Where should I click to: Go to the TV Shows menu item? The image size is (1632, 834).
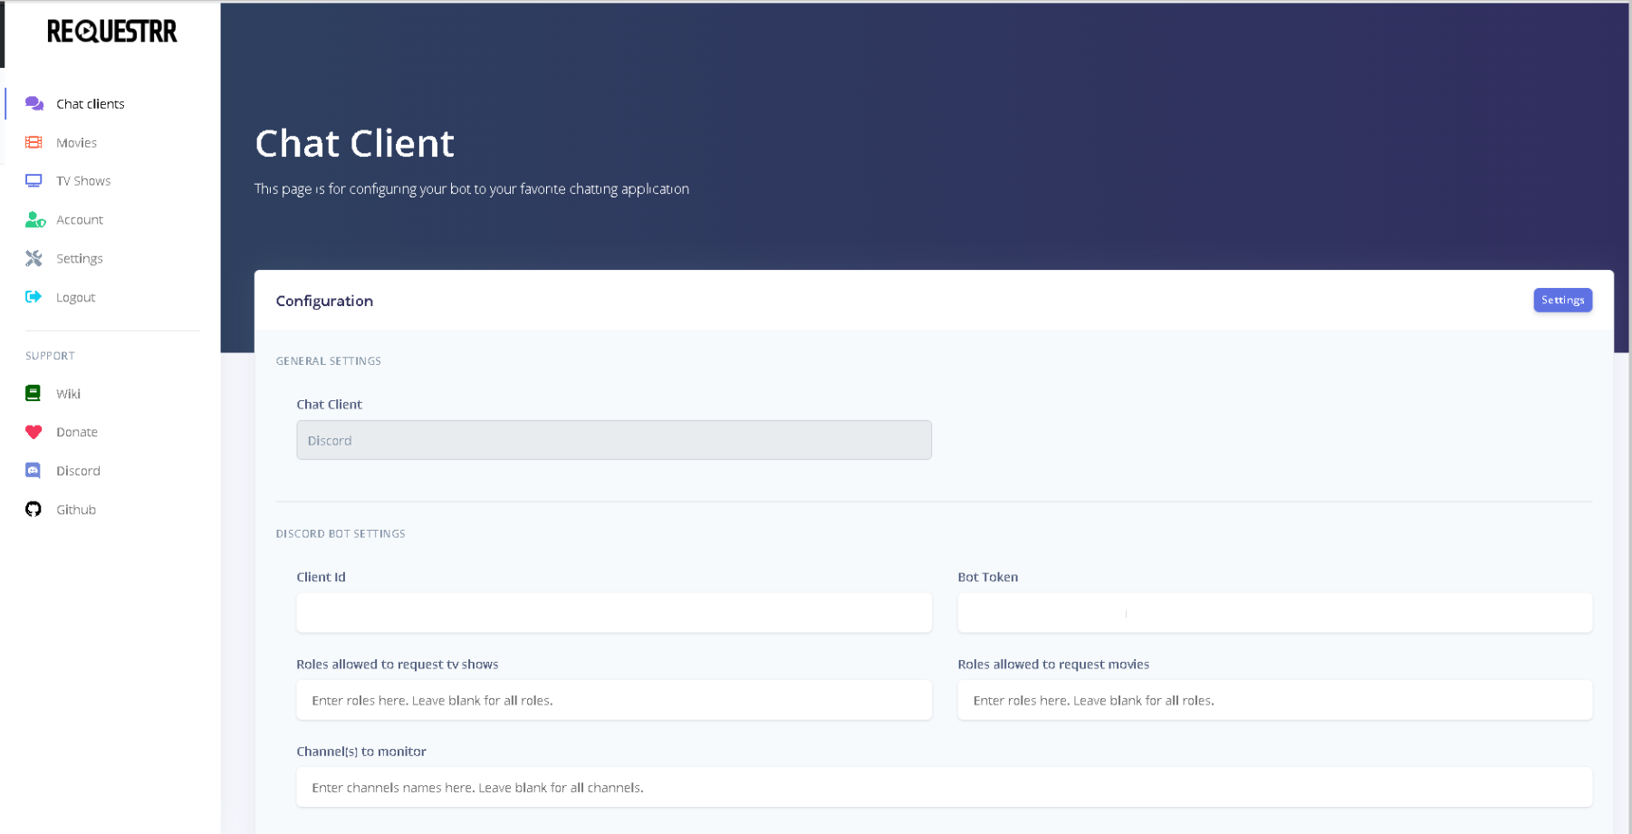(83, 181)
